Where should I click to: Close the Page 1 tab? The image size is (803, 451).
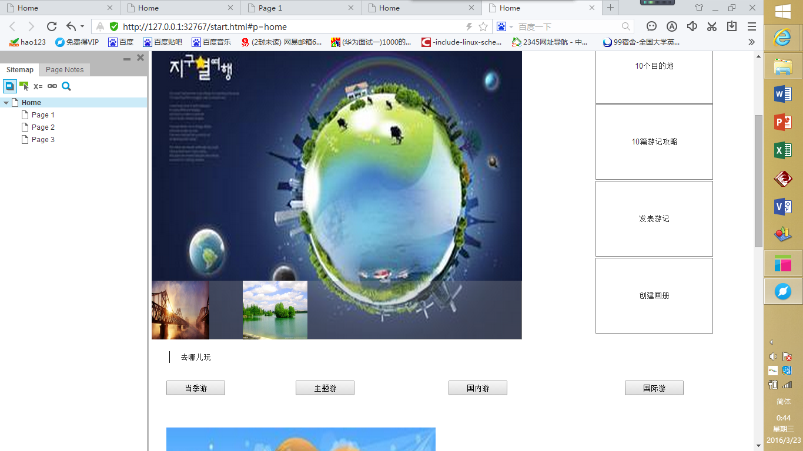click(351, 8)
